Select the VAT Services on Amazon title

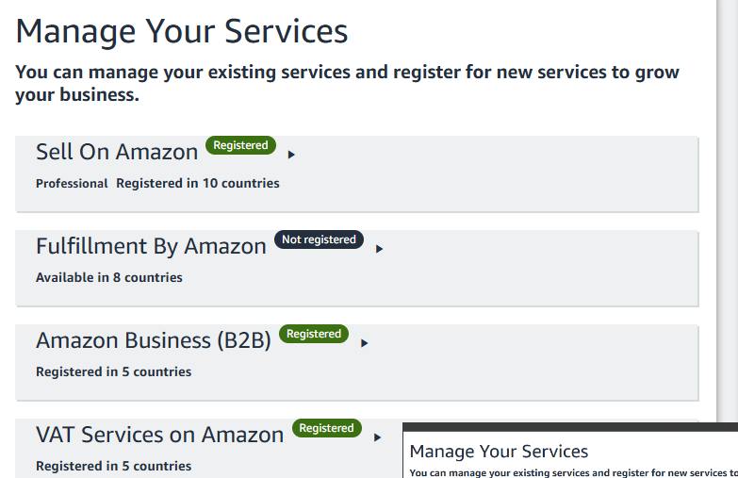[x=159, y=435]
